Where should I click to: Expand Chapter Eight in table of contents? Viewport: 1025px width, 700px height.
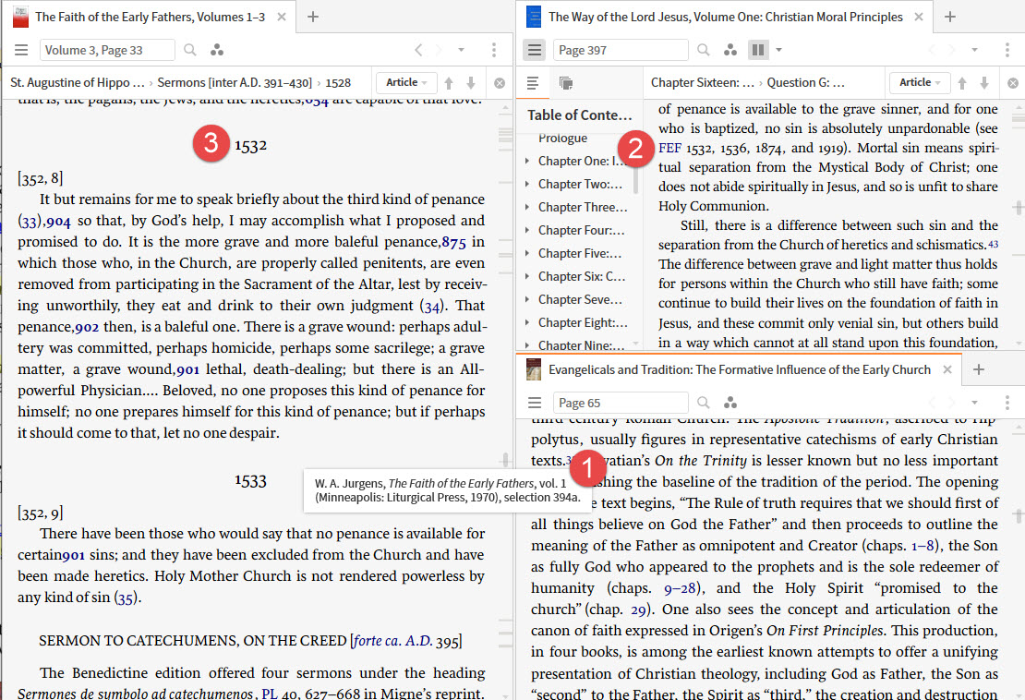527,322
